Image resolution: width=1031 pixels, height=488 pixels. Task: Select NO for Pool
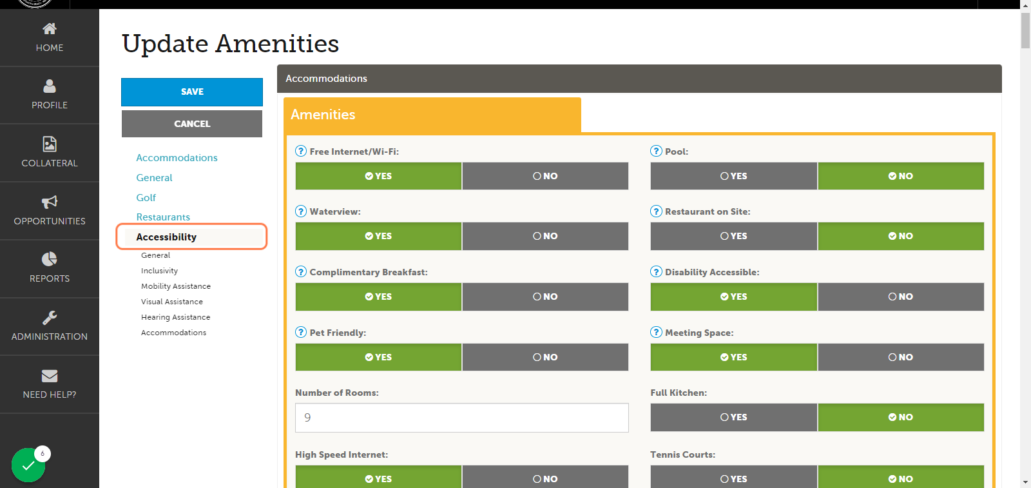901,176
